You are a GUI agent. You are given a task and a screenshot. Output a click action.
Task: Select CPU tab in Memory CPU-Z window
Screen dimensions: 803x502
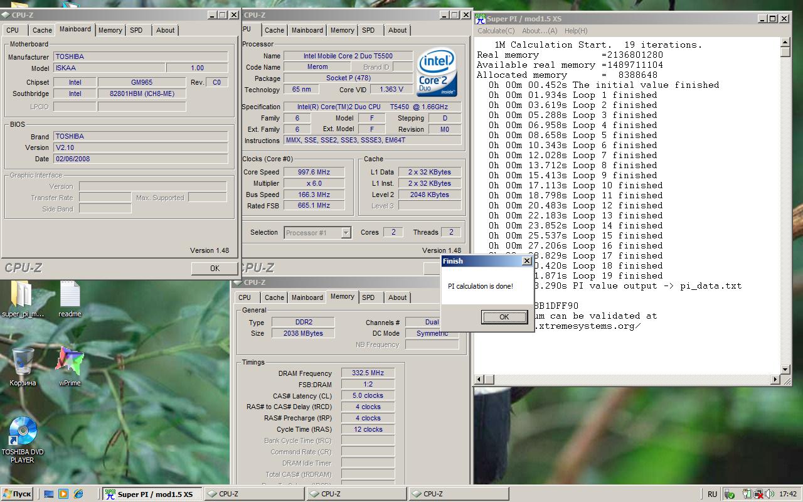[245, 297]
